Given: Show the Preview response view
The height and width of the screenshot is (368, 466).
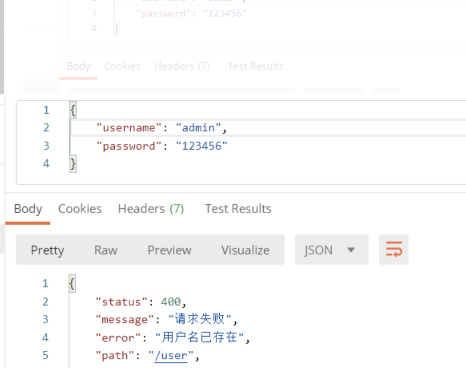Looking at the screenshot, I should [169, 250].
